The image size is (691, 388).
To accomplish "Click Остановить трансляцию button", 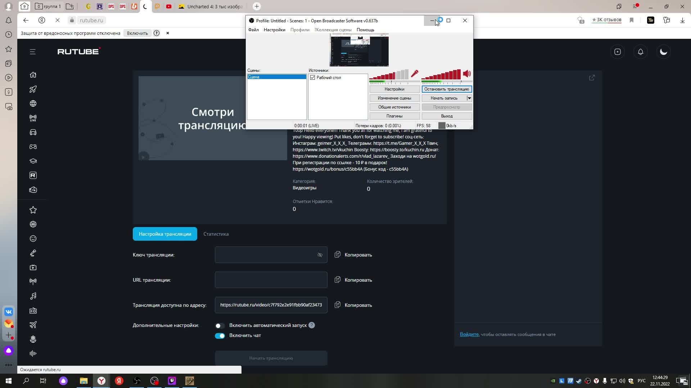I will pos(447,89).
